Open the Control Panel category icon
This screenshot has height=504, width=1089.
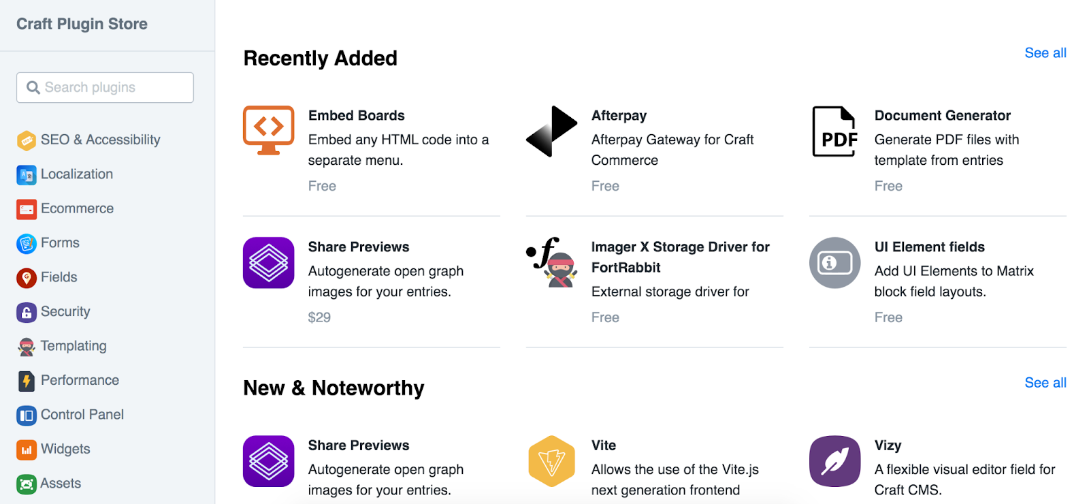pyautogui.click(x=26, y=415)
